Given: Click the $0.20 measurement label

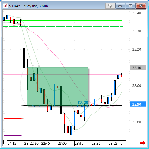Looking at the screenshot, I should tap(83, 102).
